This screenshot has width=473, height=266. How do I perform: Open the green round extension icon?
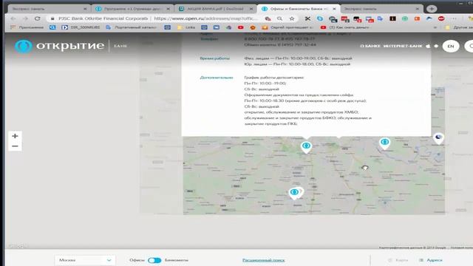click(405, 18)
